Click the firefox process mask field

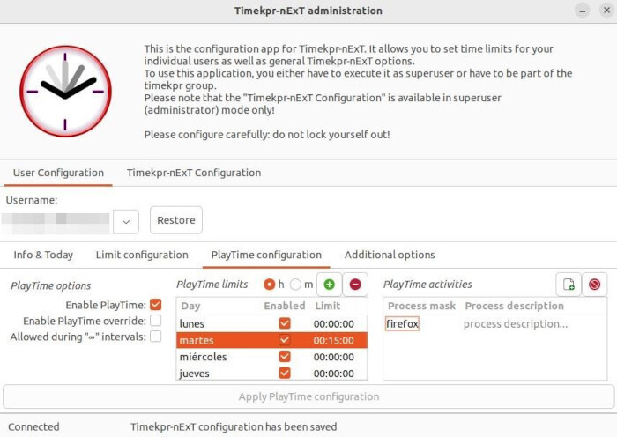click(403, 324)
